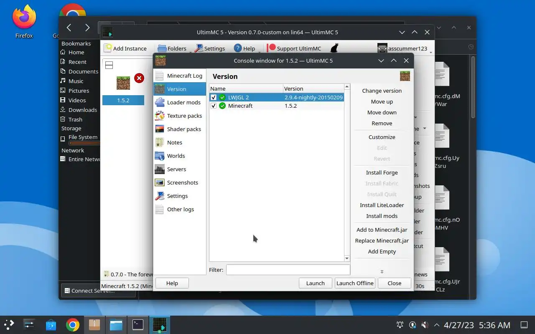Expand the system tray hidden icons arrow
This screenshot has height=334, width=535.
(437, 325)
